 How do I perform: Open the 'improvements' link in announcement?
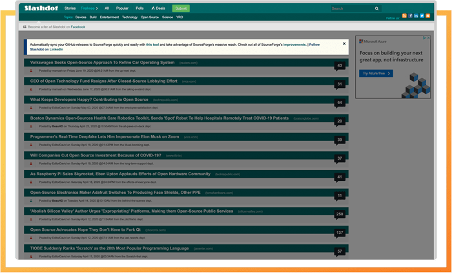[x=294, y=45]
